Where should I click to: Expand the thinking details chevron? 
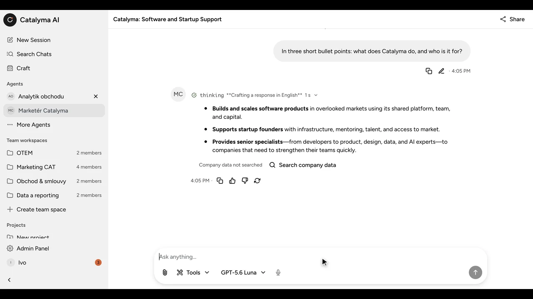pyautogui.click(x=316, y=95)
